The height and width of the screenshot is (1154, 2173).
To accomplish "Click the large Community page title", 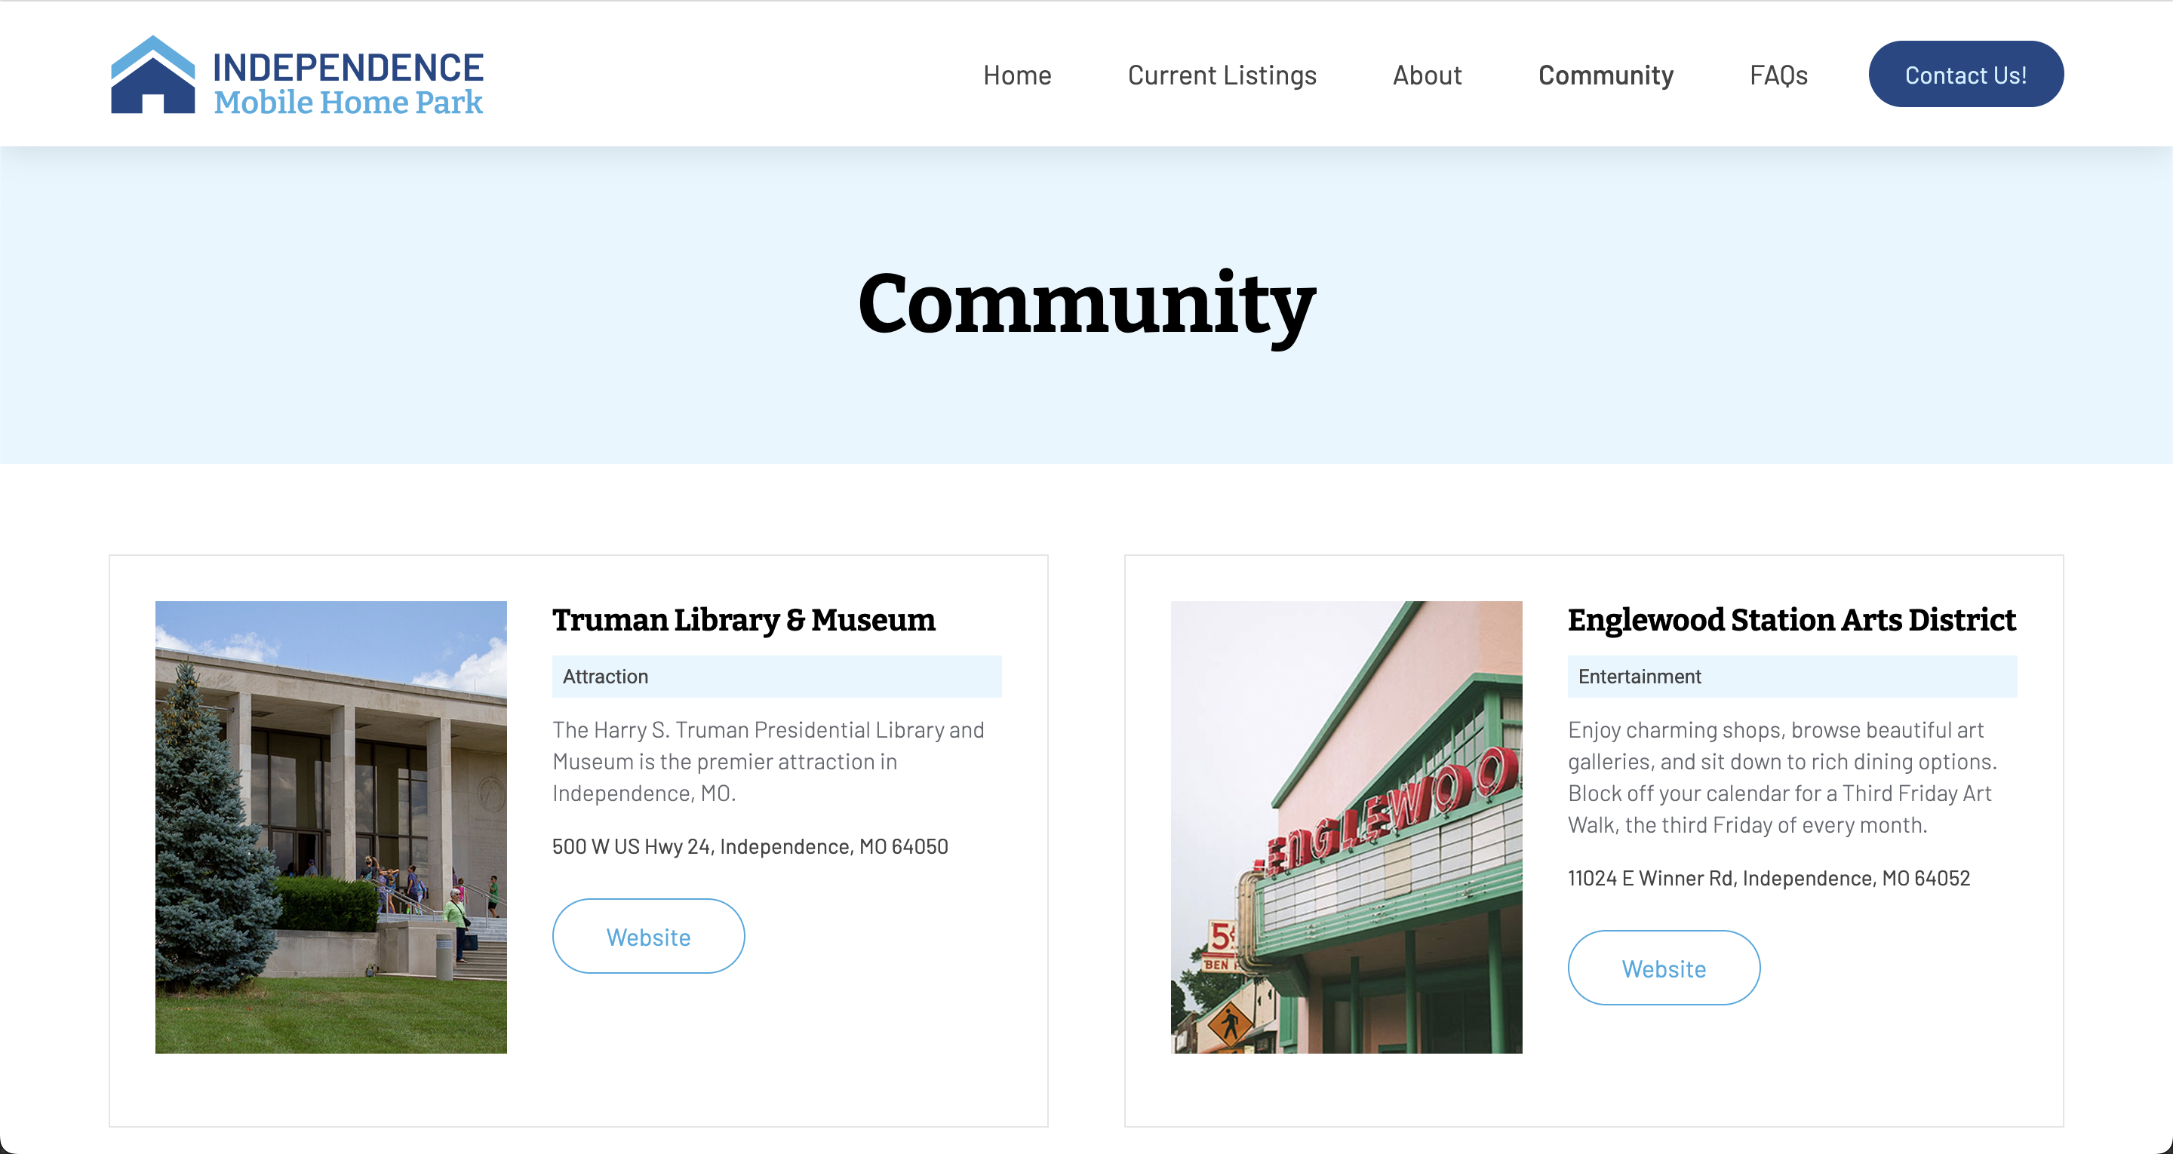I will coord(1086,304).
